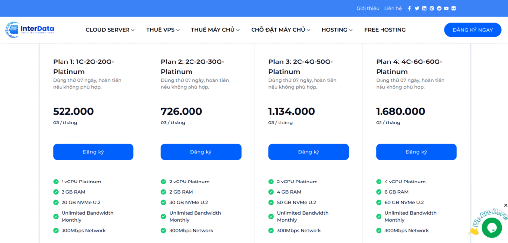Image resolution: width=508 pixels, height=243 pixels.
Task: Click the Đăng Ký Ngay button
Action: coord(472,30)
